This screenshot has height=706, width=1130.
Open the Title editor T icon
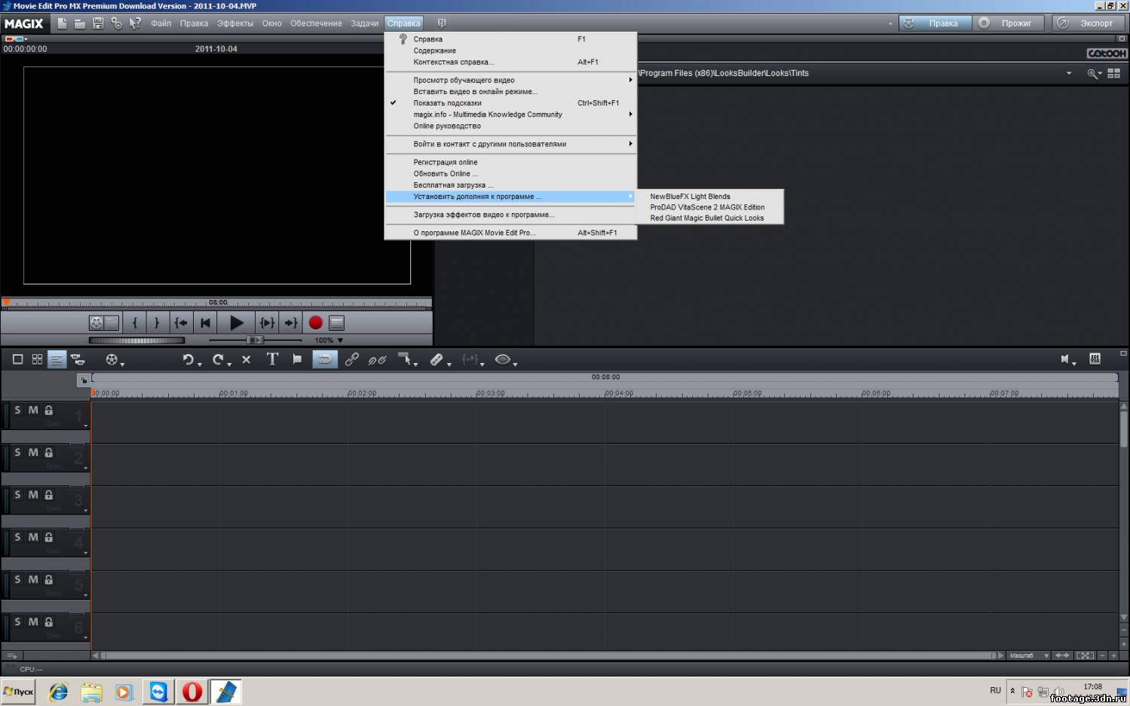pyautogui.click(x=272, y=359)
